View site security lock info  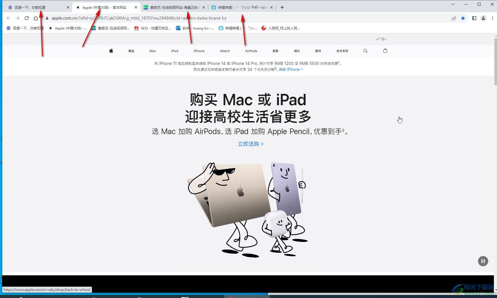[47, 18]
